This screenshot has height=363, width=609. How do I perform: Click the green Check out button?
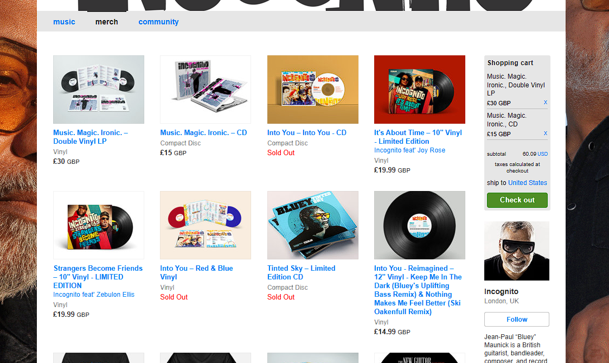tap(517, 200)
